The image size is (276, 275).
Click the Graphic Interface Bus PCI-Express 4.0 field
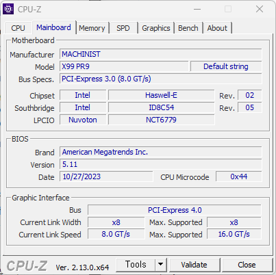pyautogui.click(x=175, y=210)
